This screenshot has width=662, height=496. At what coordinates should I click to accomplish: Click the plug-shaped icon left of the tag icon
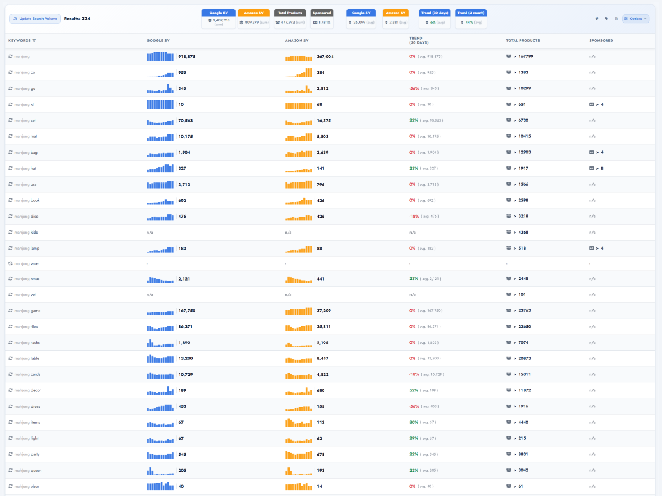(x=597, y=19)
